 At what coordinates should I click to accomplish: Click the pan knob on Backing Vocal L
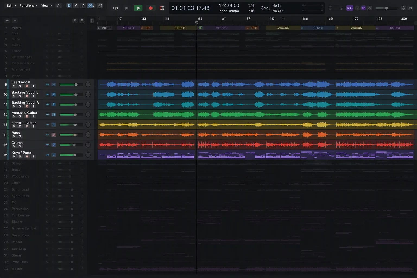(88, 94)
